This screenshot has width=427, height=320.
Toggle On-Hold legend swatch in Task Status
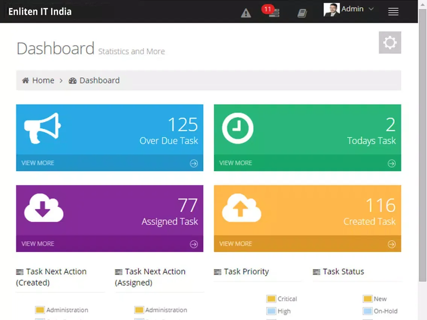click(x=368, y=311)
